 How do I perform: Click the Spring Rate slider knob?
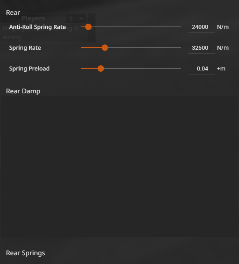click(x=105, y=48)
